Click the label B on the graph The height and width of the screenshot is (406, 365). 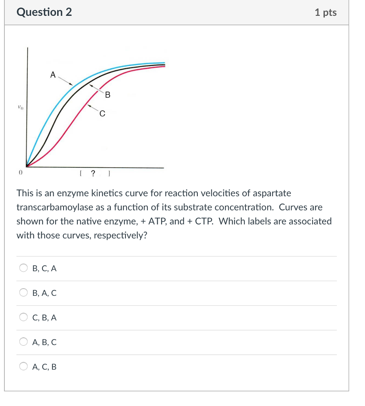pos(108,94)
